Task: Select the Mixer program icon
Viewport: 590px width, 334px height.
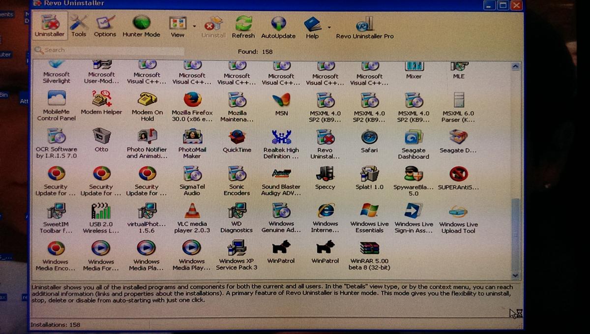Action: [x=414, y=70]
